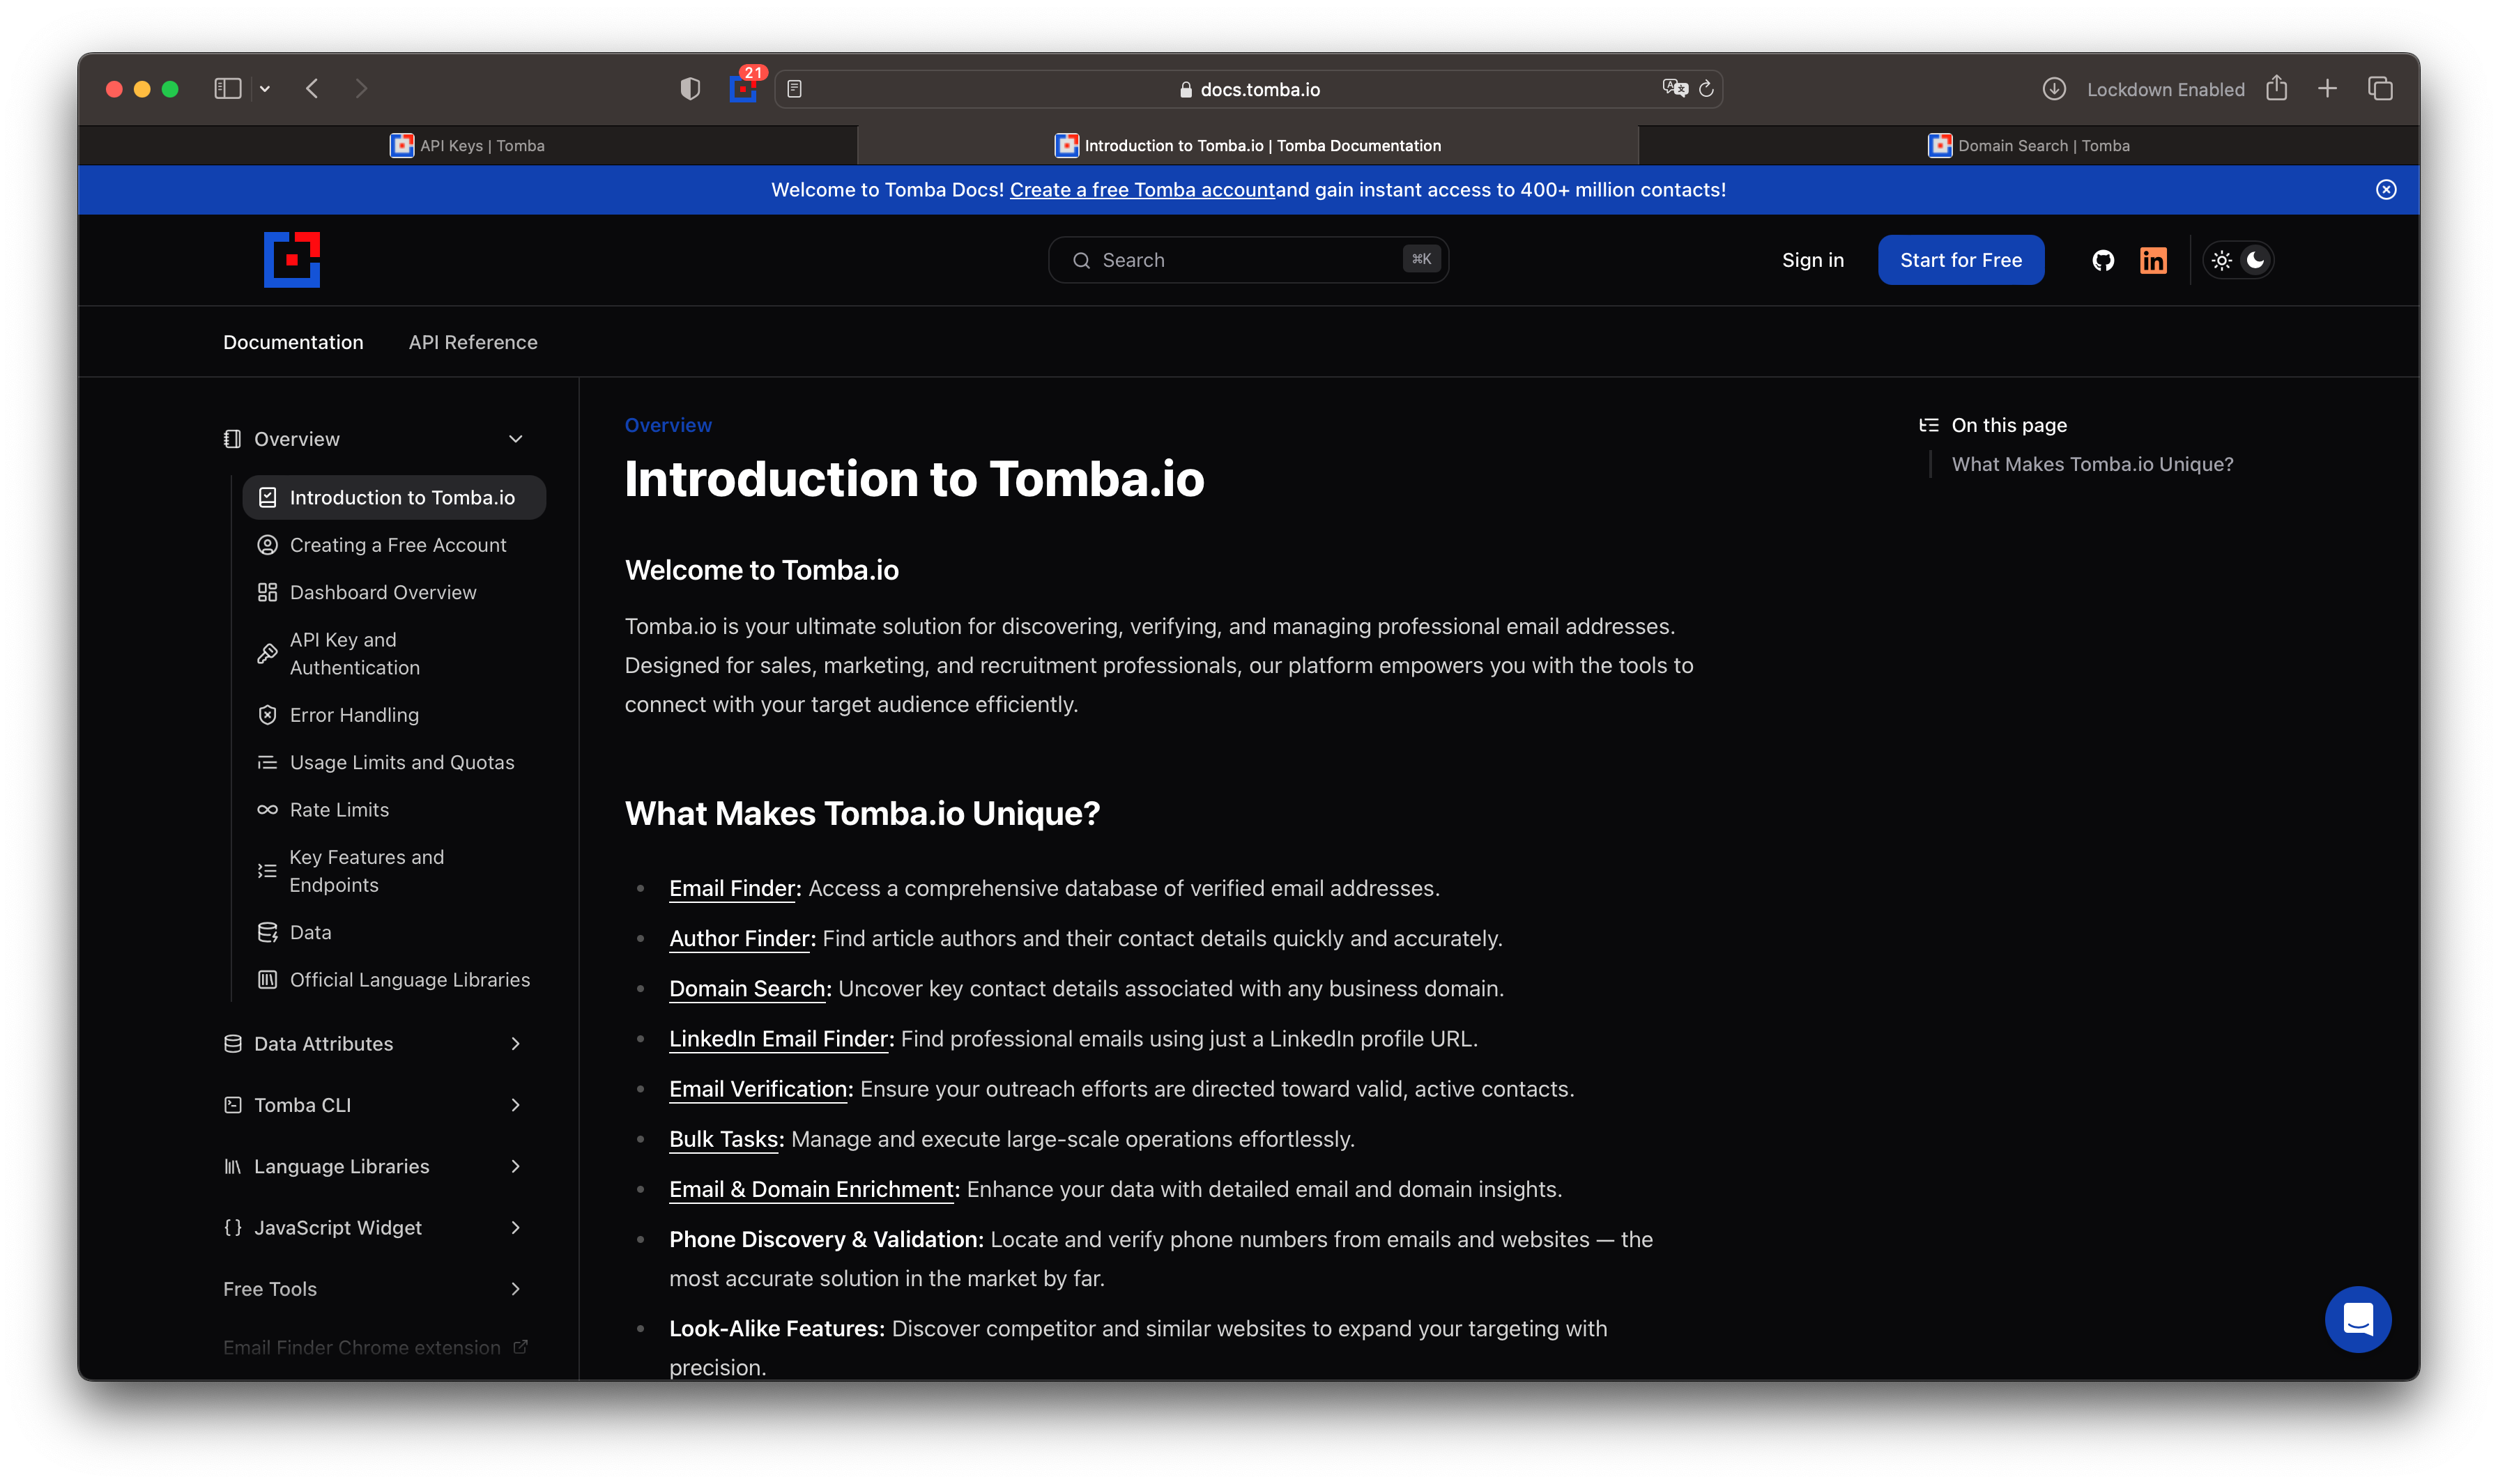Click the Overview breadcrumb
2498x1484 pixels.
tap(668, 425)
